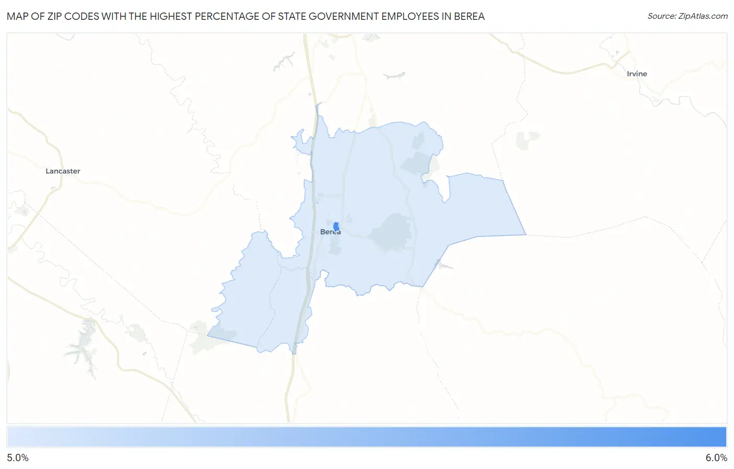Click the Berea city label on map

coord(330,232)
